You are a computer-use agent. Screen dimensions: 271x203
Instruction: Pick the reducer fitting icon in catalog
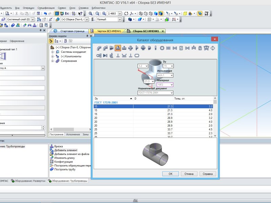click(111, 48)
